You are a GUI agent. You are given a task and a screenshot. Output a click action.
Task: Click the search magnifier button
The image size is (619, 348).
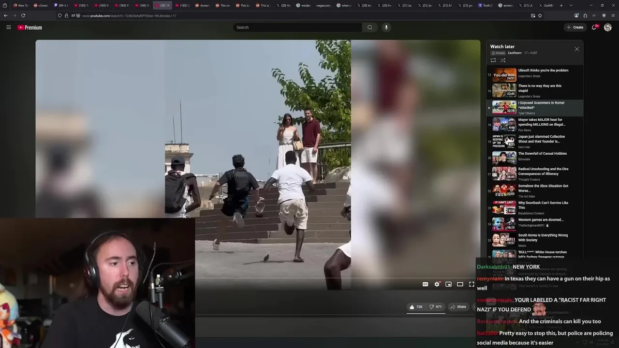point(370,28)
